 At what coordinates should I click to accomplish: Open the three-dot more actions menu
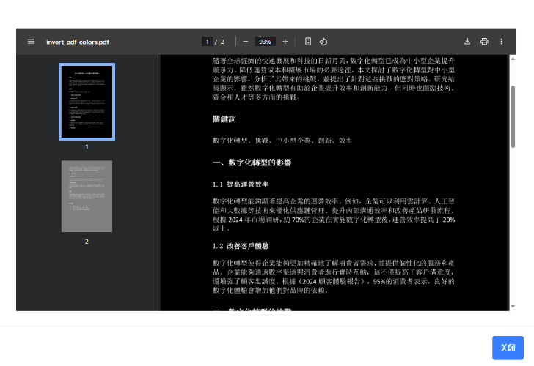coord(502,42)
